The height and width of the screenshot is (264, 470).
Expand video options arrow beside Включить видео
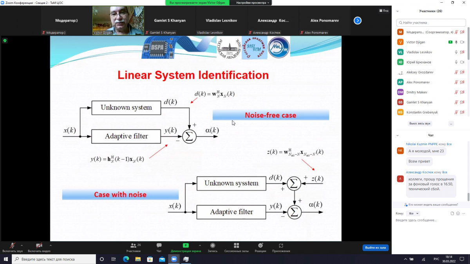51,246
